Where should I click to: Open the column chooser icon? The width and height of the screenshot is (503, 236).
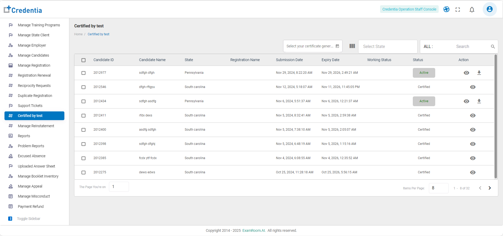[352, 46]
